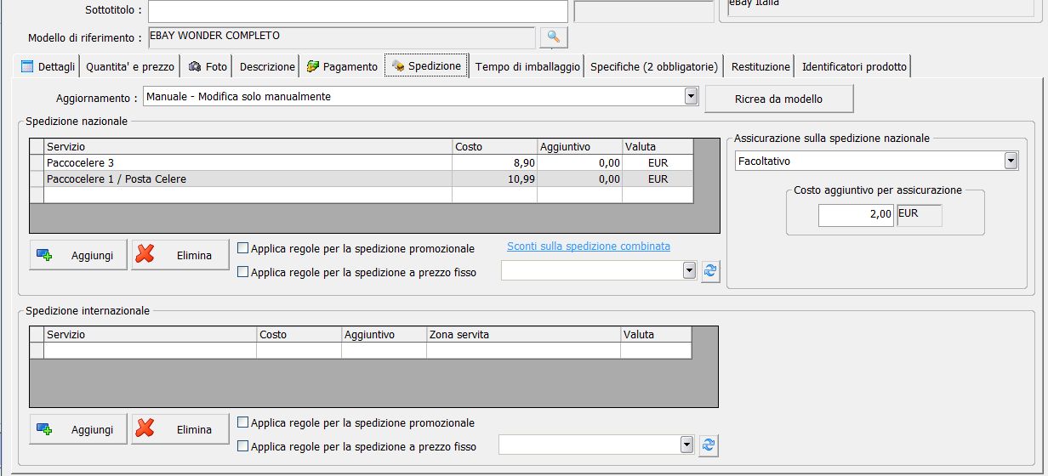Screen dimensions: 1048x476
Task: Open the Identificatori prodotto tab
Action: [x=854, y=66]
